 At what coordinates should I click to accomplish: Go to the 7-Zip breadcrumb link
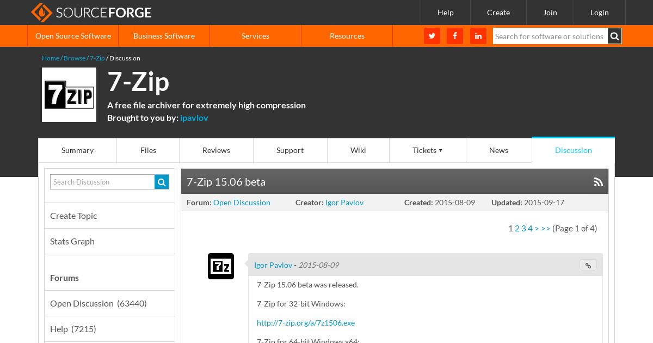(97, 58)
